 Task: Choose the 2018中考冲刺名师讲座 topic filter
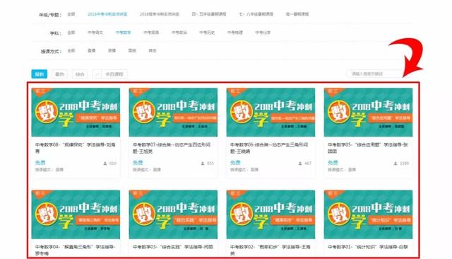coord(107,14)
